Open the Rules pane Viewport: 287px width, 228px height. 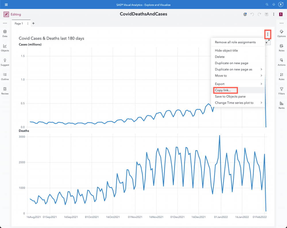(282, 76)
